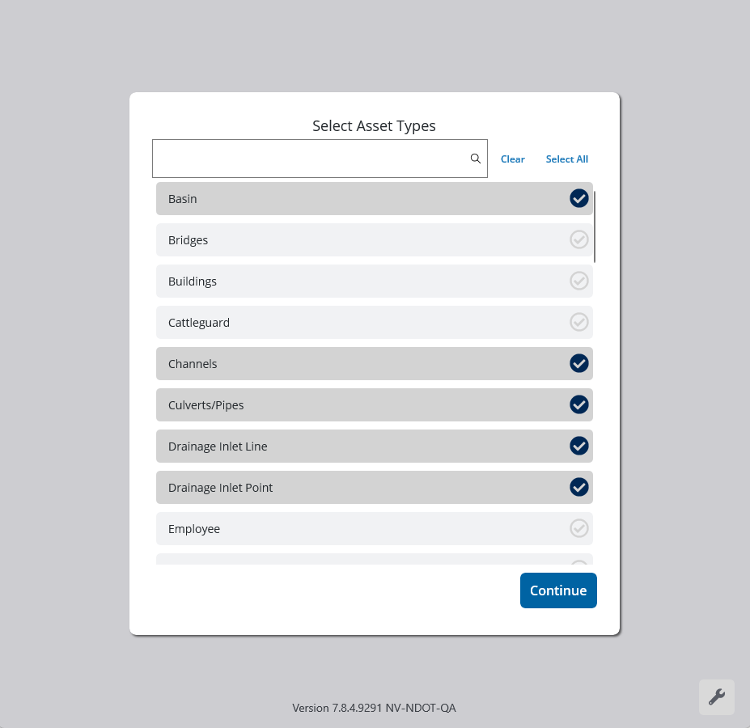Enable the Buildings checkmark circle
The image size is (750, 728).
point(578,281)
